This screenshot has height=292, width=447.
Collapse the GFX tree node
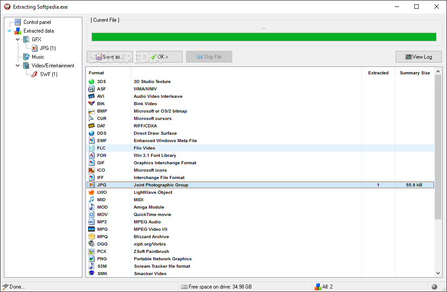[x=18, y=40]
